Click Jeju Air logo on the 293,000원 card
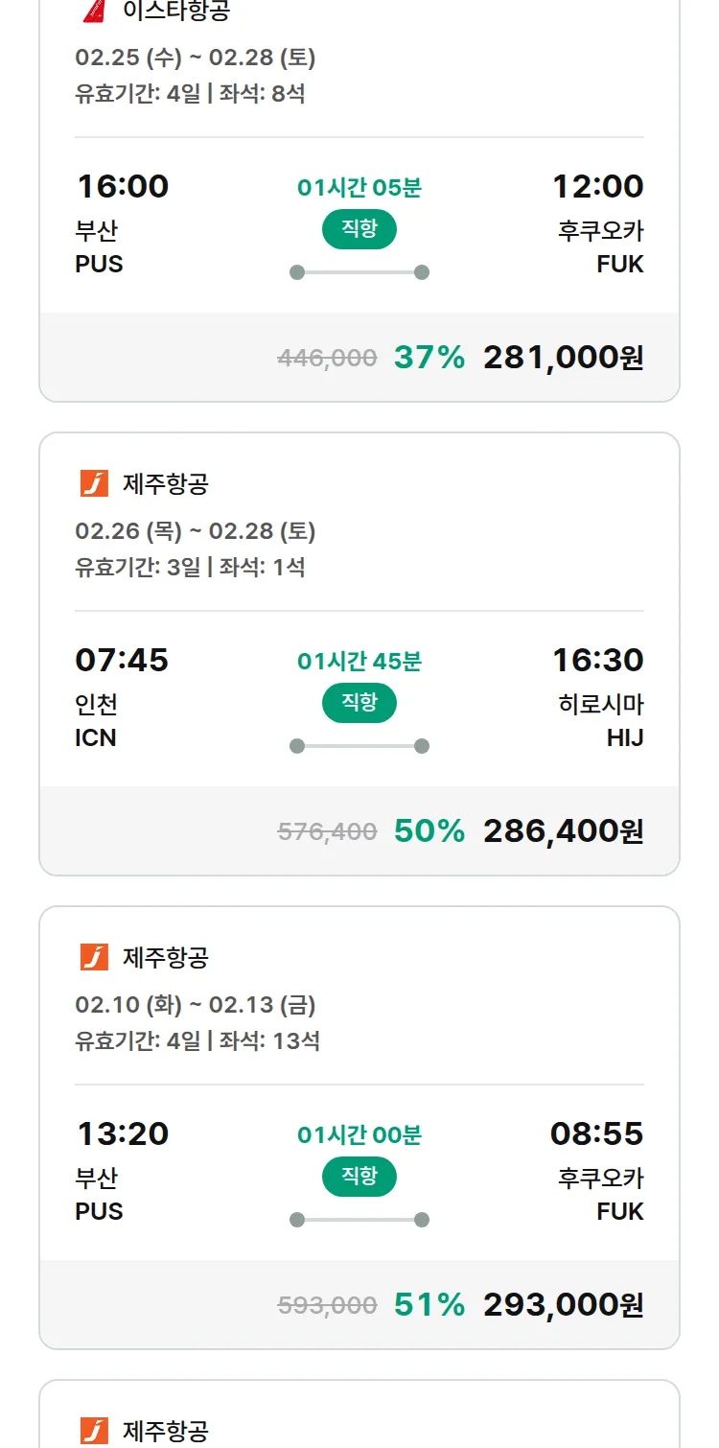 click(94, 957)
